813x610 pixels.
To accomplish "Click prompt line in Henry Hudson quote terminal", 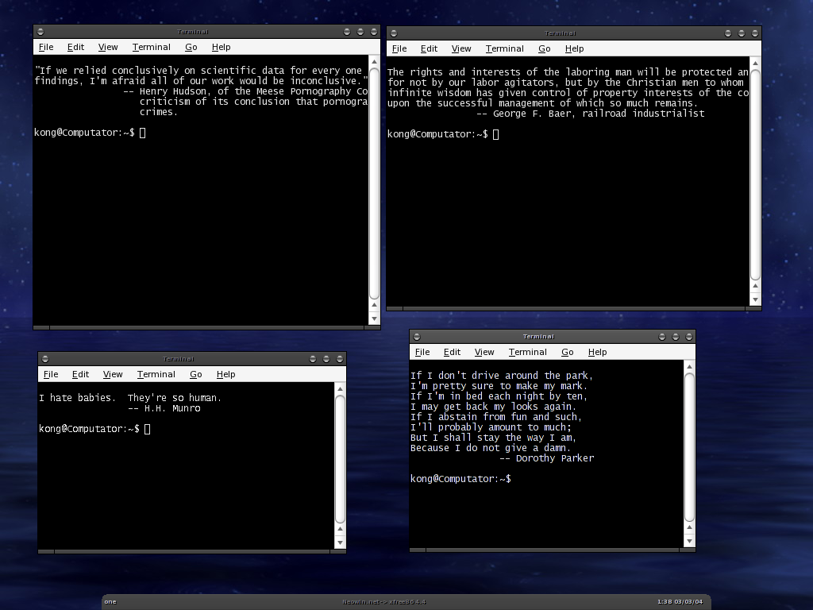I will coord(91,133).
